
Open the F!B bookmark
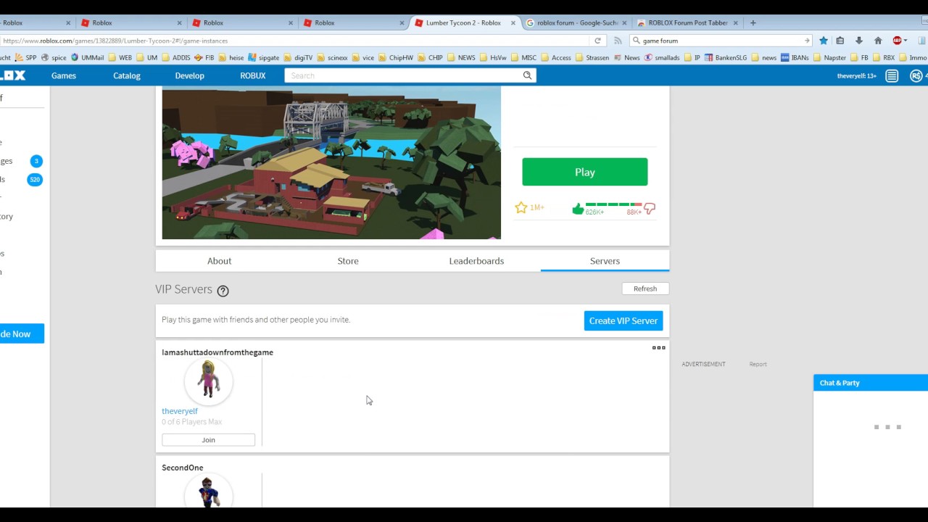click(204, 57)
